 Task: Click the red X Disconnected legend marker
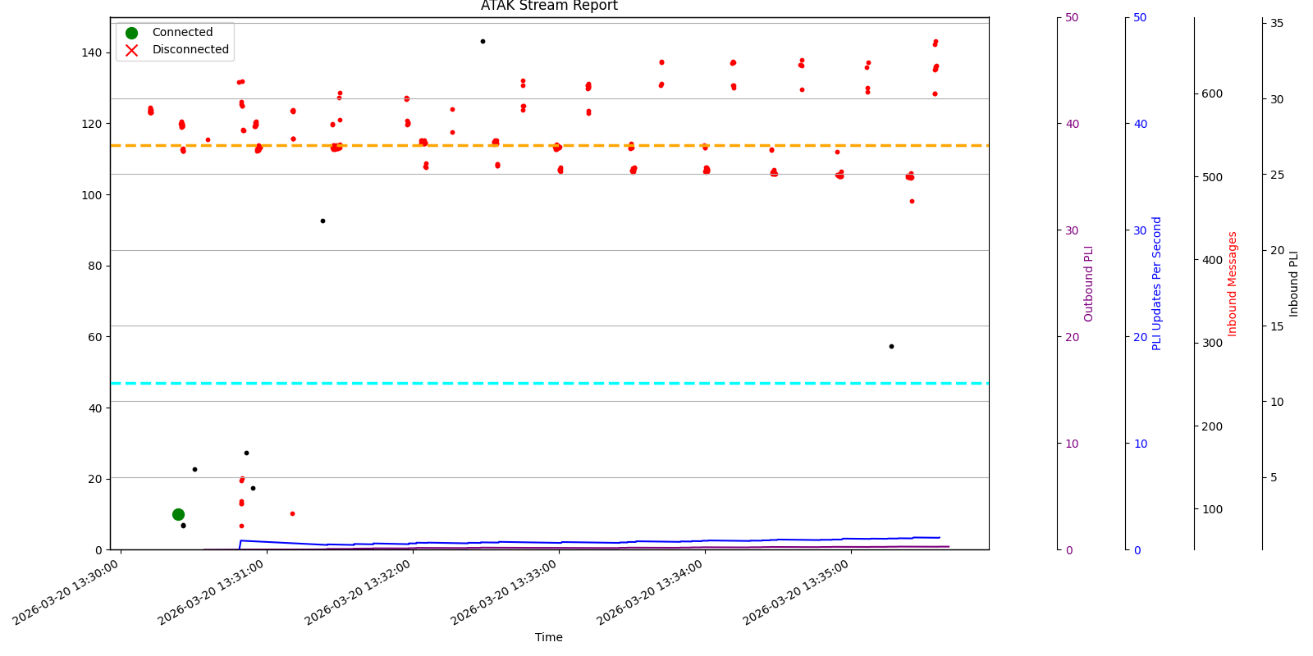[131, 50]
